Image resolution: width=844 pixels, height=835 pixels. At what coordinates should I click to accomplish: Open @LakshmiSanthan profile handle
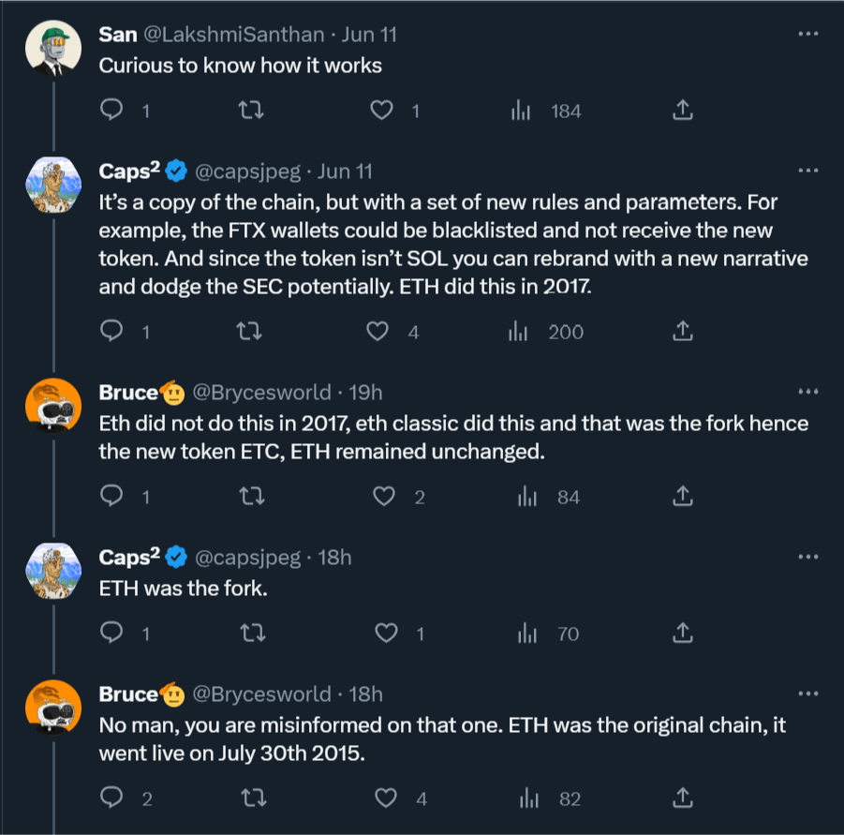point(234,35)
